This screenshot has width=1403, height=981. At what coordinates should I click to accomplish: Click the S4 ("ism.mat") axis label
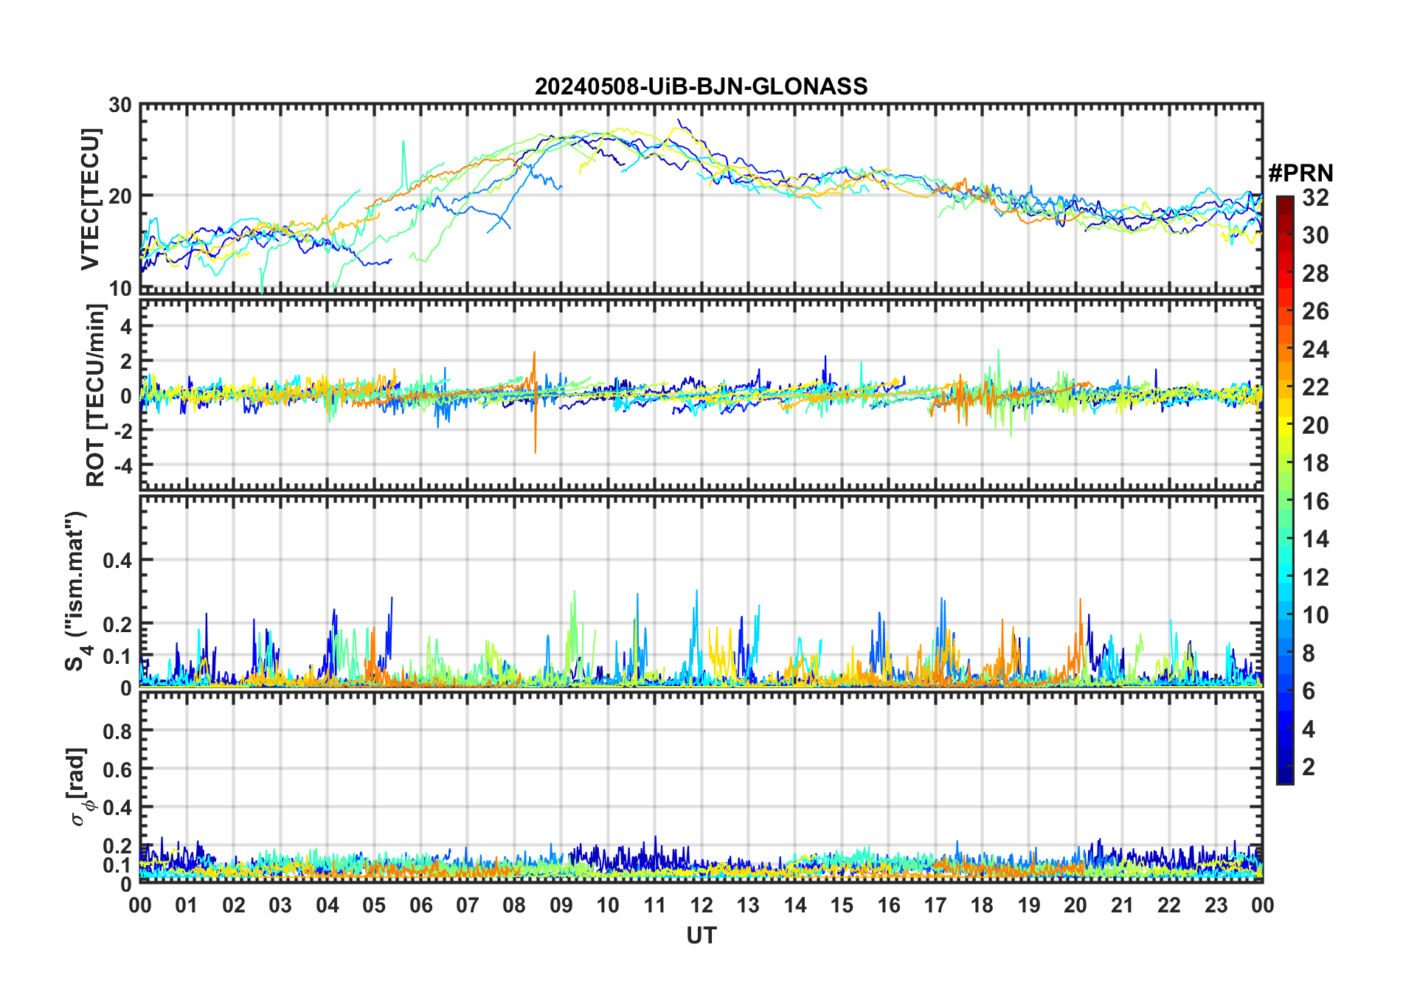tap(77, 592)
